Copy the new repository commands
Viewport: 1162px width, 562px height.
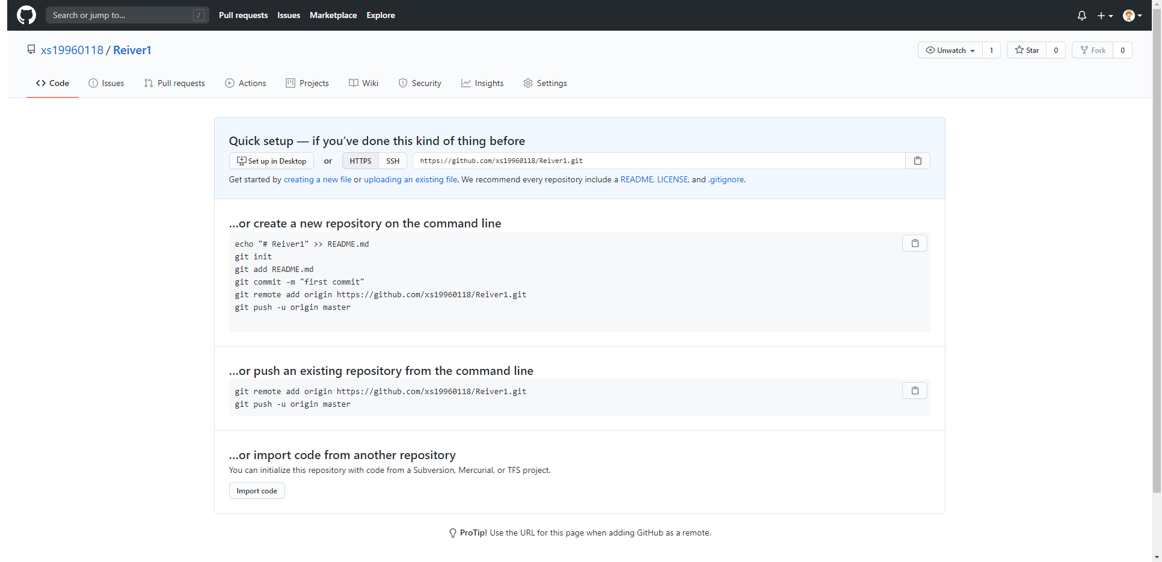click(915, 243)
